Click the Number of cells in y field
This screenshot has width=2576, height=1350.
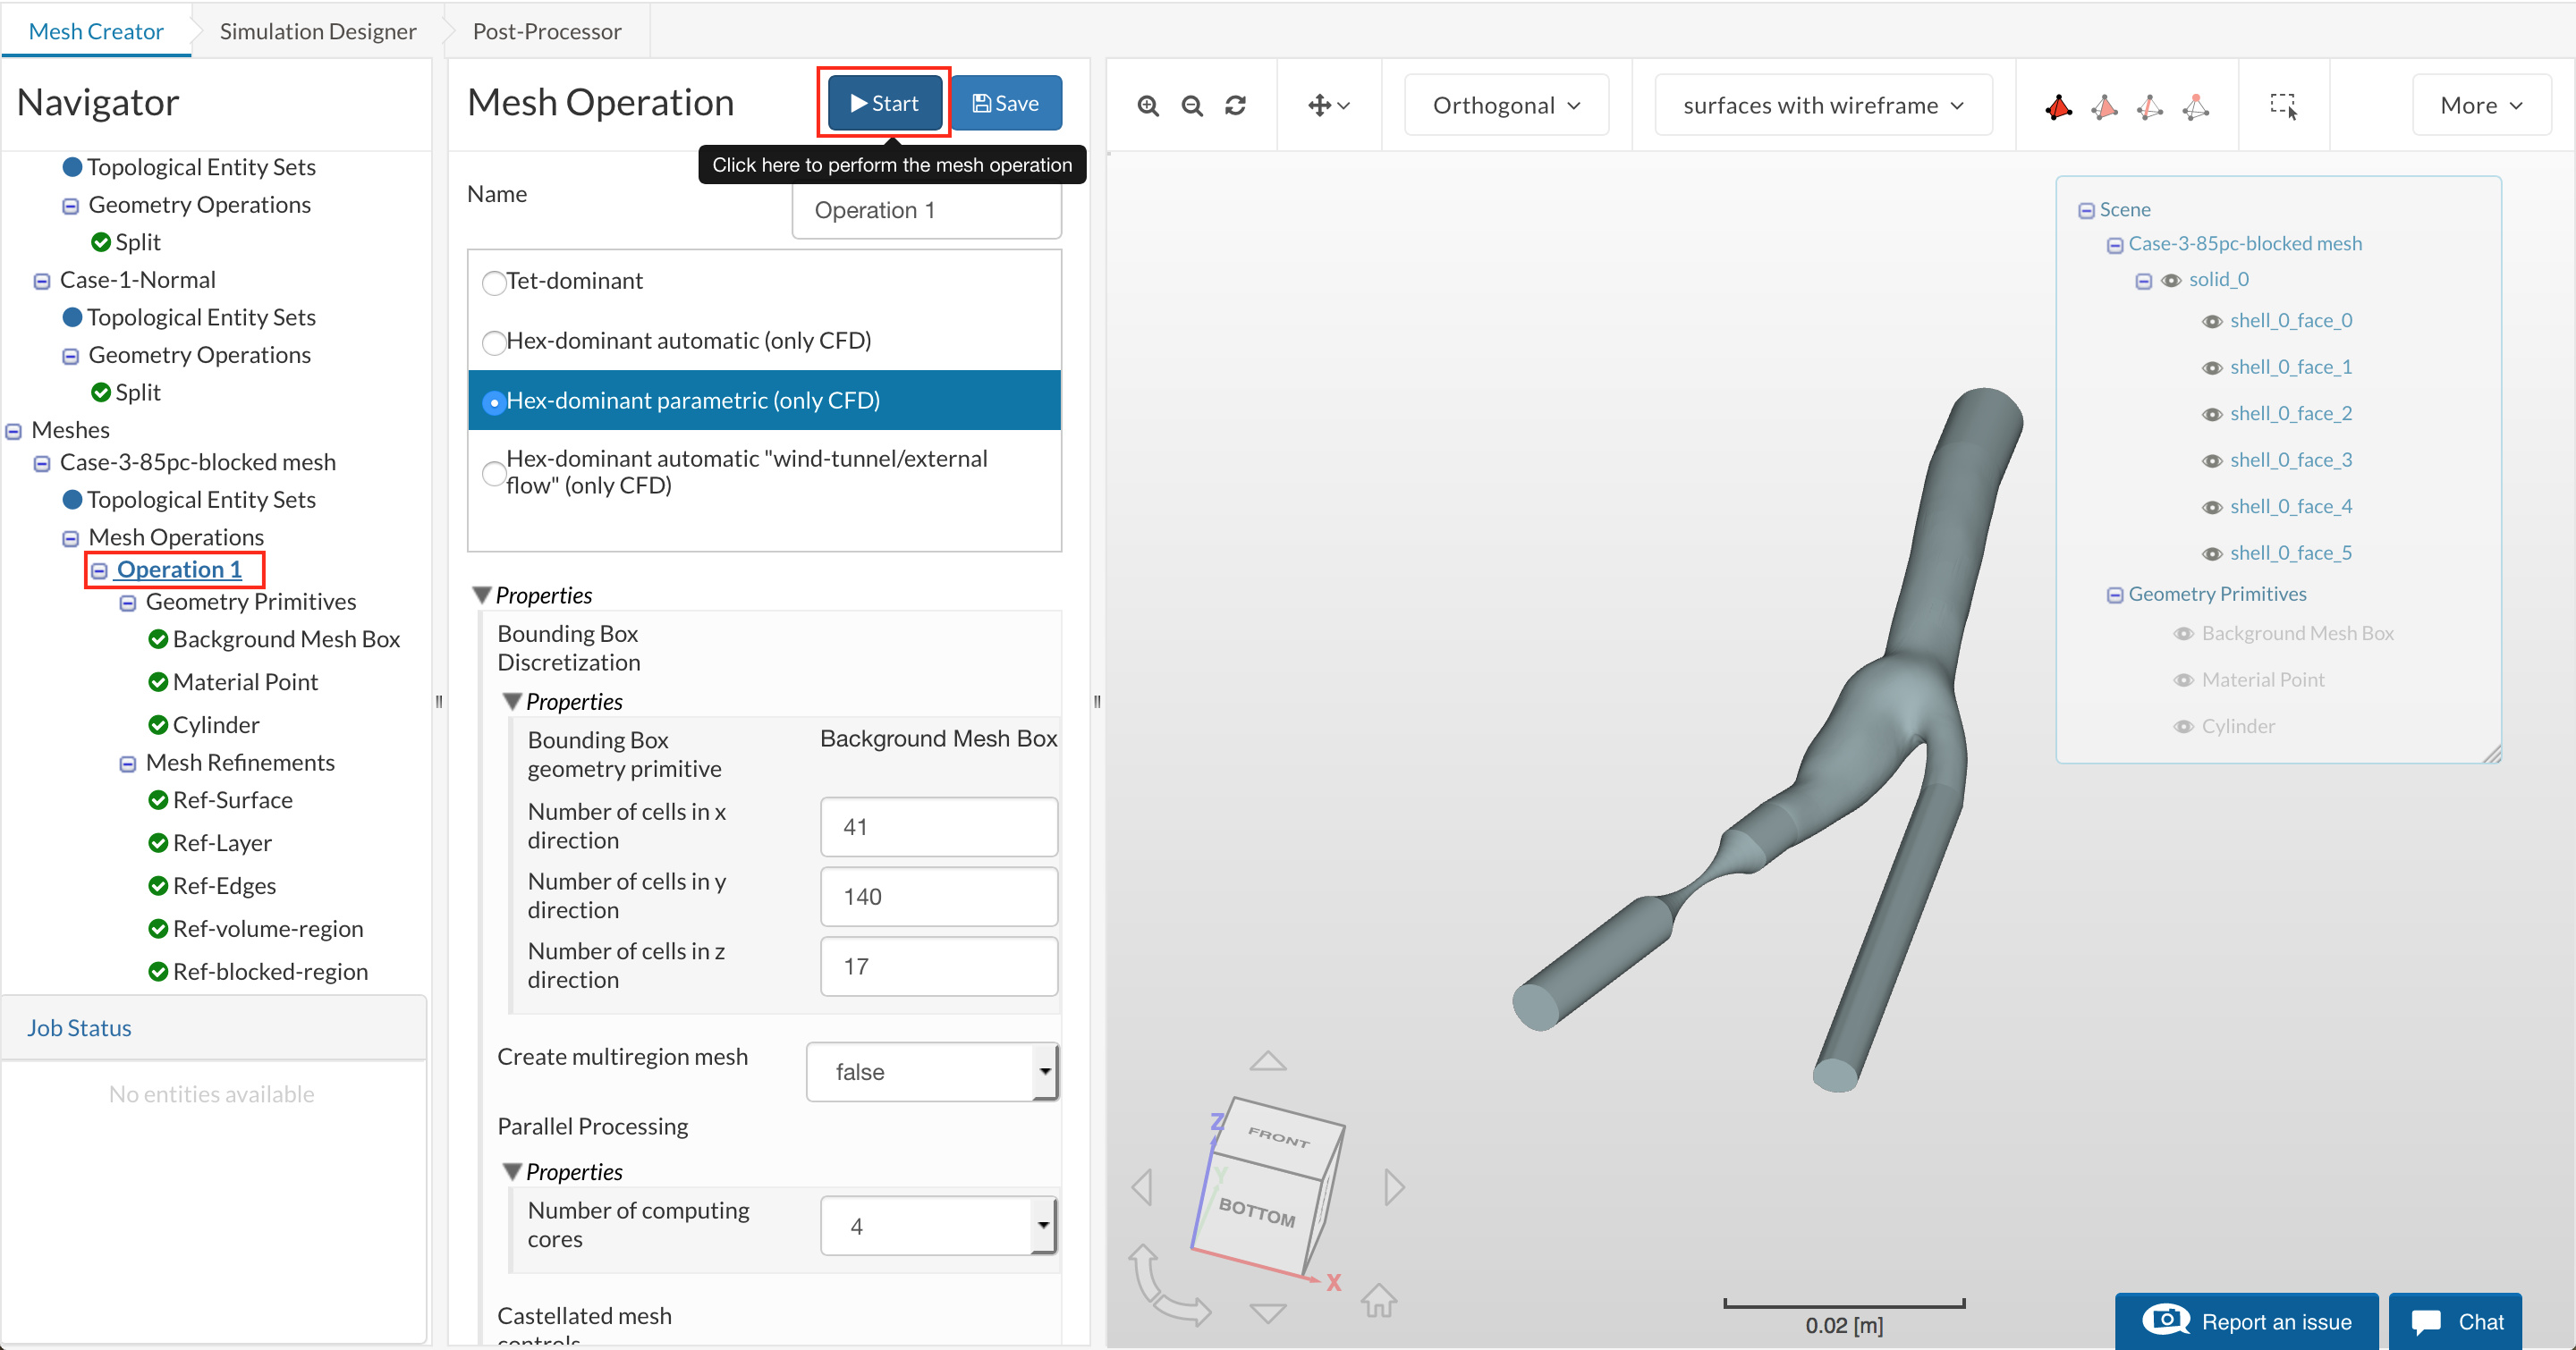tap(938, 897)
